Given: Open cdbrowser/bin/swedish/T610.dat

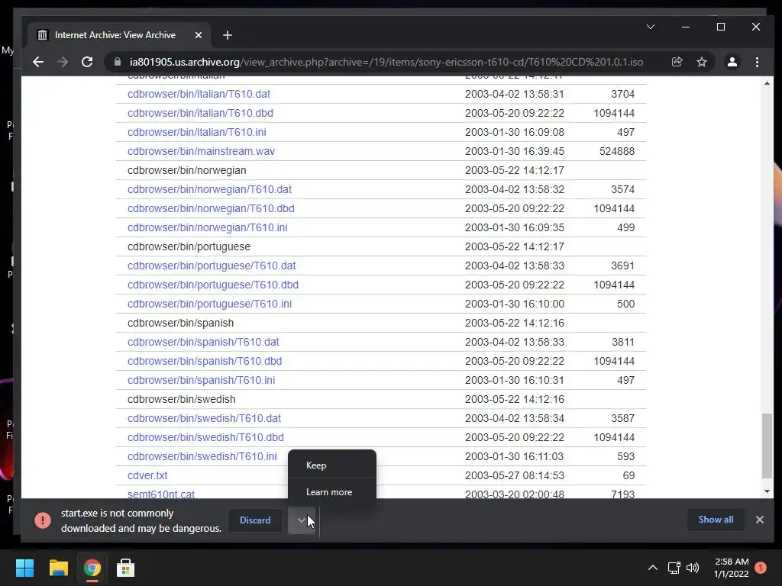Looking at the screenshot, I should coord(204,418).
